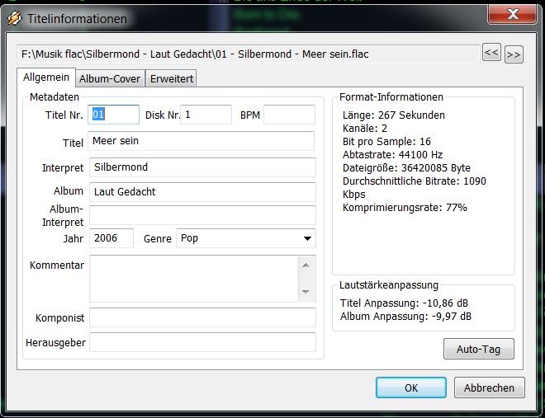The height and width of the screenshot is (418, 545).
Task: Click the Interpret field with Silbermond
Action: click(x=202, y=167)
